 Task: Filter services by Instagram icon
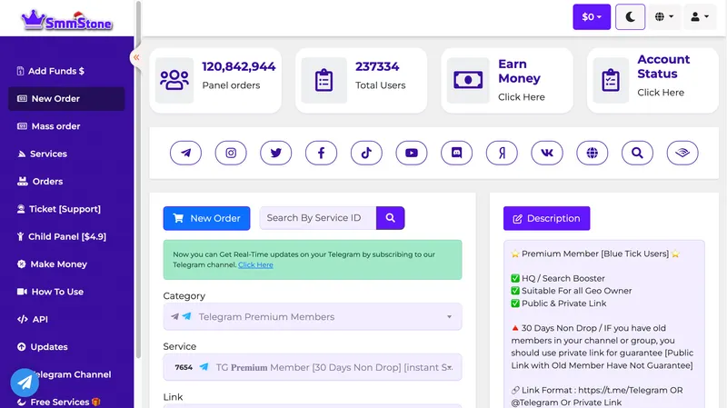(x=231, y=153)
